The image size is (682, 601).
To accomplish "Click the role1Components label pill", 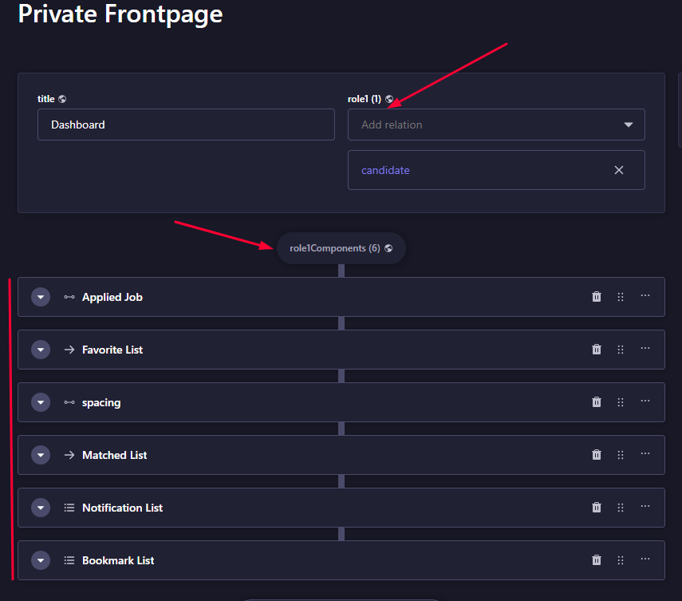I will (341, 248).
